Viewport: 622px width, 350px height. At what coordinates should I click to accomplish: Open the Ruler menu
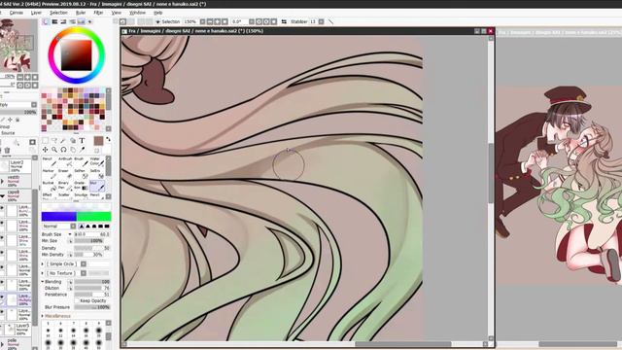[x=81, y=13]
